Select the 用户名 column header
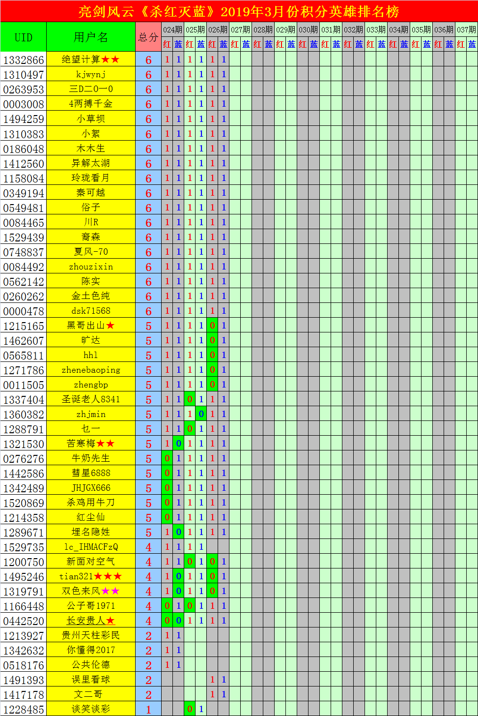The image size is (478, 716). click(x=91, y=37)
